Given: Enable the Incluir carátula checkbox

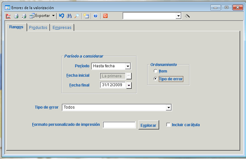Looking at the screenshot, I should (169, 125).
